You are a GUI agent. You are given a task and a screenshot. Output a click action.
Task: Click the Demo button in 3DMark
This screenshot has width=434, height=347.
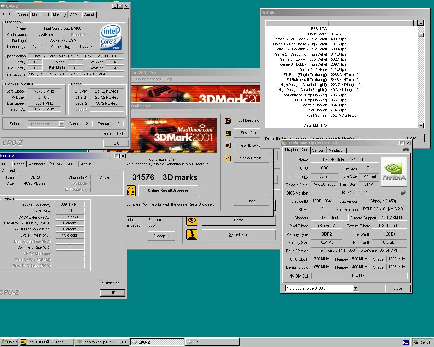click(x=238, y=220)
